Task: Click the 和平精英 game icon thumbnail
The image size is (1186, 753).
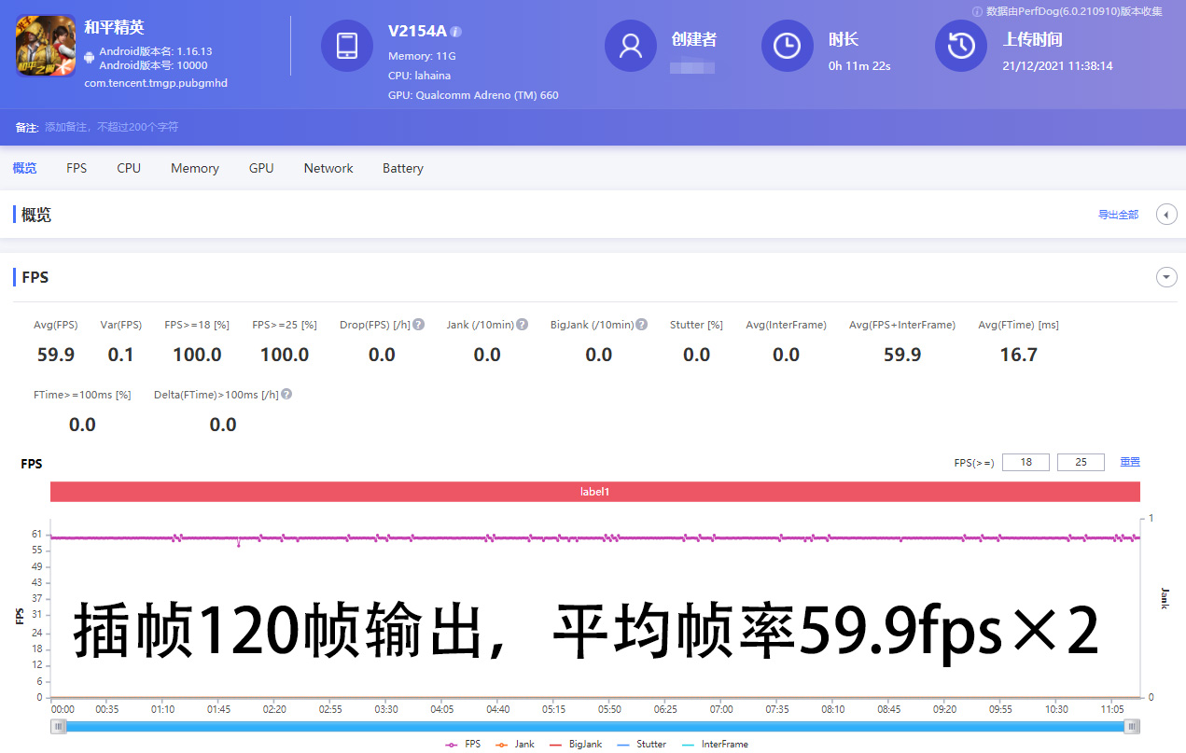Action: click(x=45, y=45)
